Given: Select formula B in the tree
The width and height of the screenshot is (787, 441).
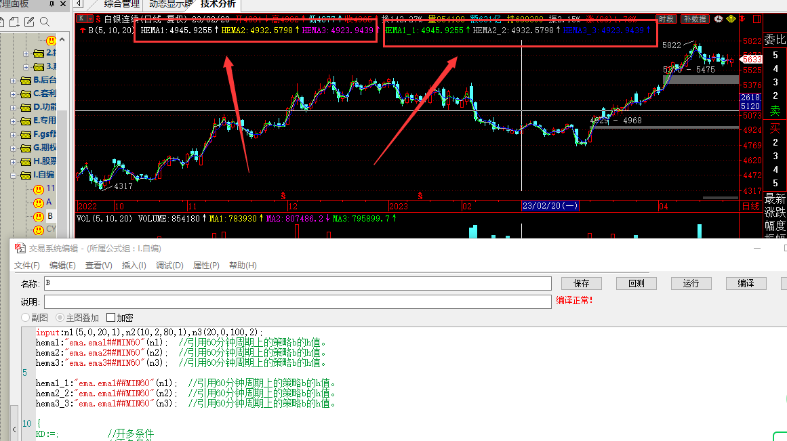Looking at the screenshot, I should (49, 216).
